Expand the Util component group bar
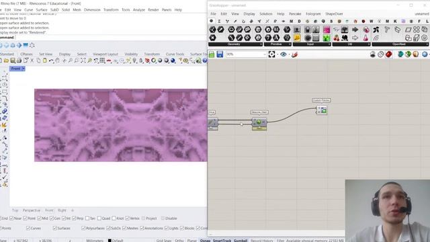The height and width of the screenshot is (242, 430). coord(351,44)
